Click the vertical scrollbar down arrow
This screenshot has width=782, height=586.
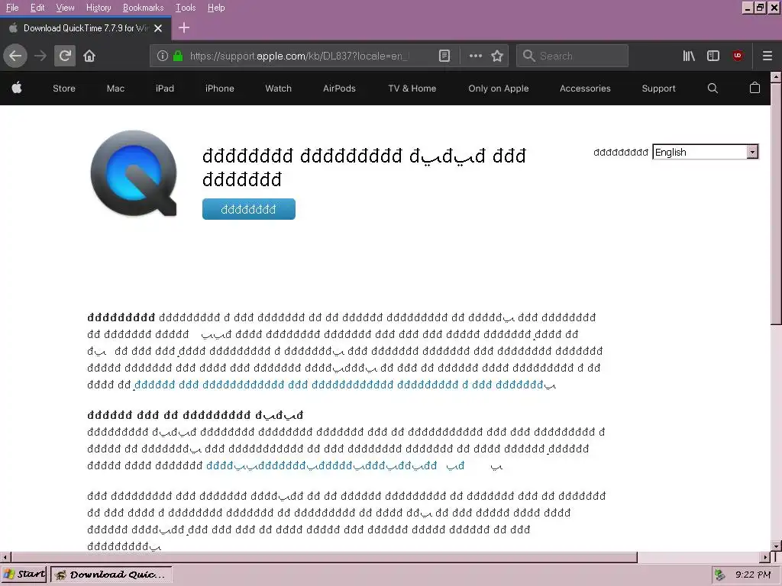coord(776,546)
